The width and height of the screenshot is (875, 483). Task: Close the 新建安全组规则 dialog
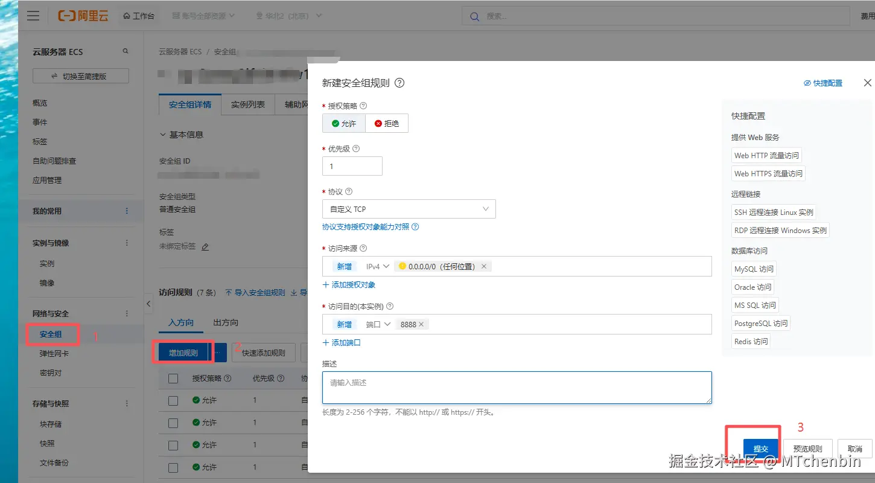click(x=867, y=83)
